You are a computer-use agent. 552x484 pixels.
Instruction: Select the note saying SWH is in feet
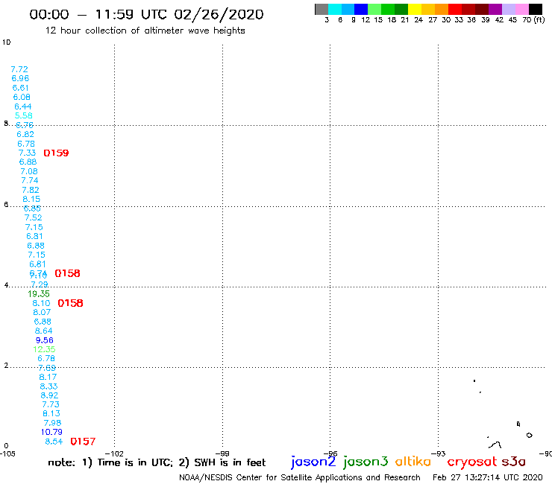pyautogui.click(x=222, y=462)
